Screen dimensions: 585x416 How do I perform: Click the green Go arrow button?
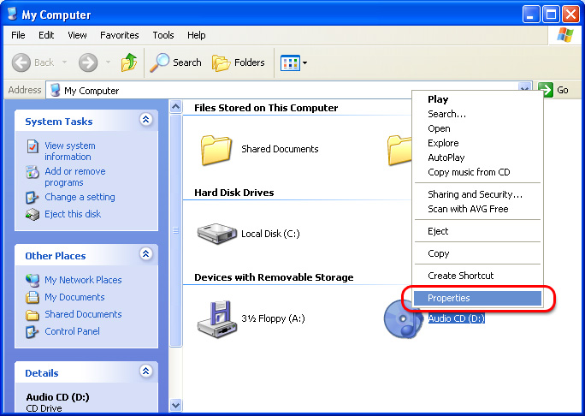[x=546, y=90]
